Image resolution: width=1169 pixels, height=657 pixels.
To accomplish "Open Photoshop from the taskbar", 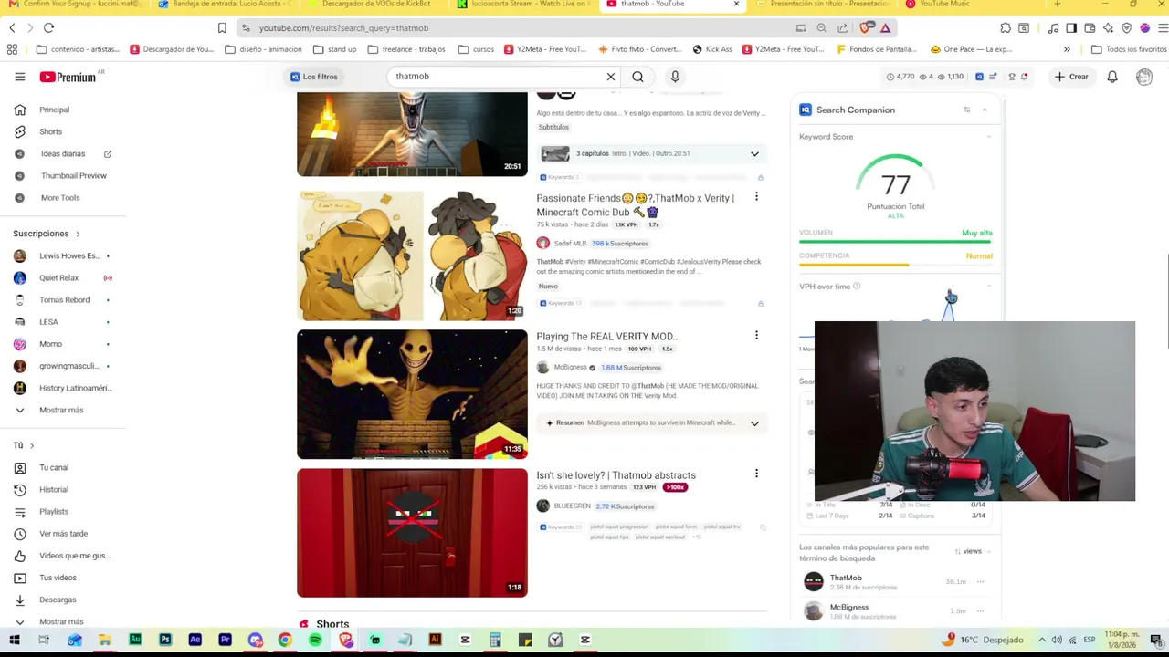I will 164,640.
